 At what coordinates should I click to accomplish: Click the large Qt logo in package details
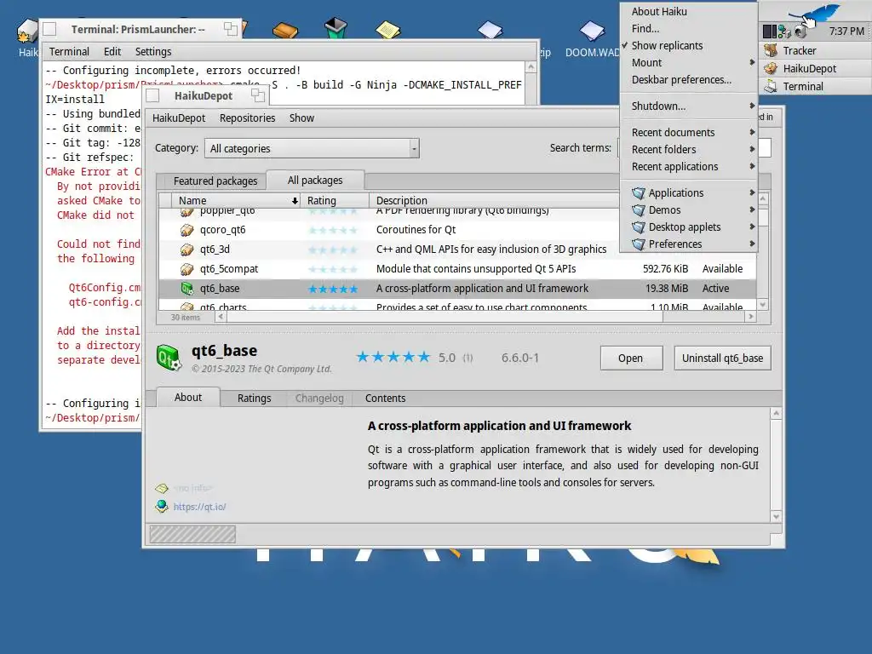coord(169,358)
